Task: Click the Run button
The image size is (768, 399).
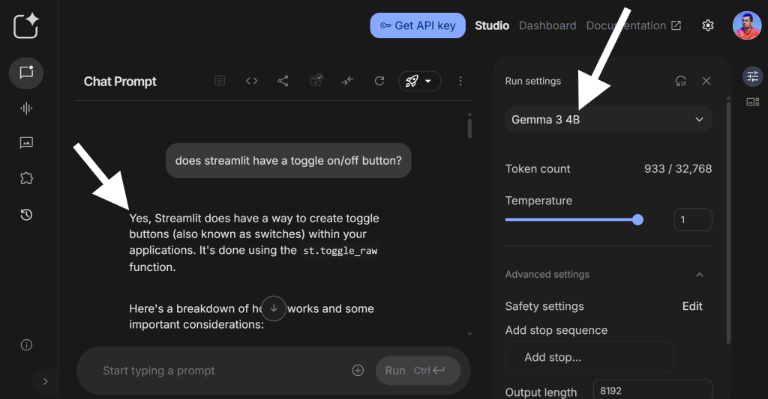Action: click(418, 371)
